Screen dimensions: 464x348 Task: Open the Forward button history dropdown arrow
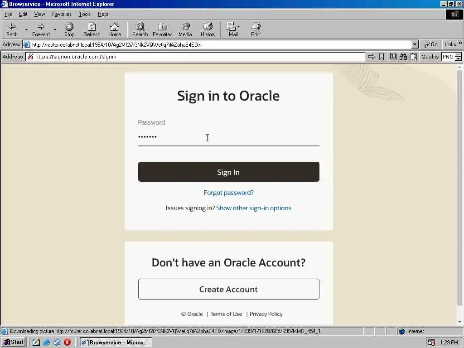pos(55,29)
